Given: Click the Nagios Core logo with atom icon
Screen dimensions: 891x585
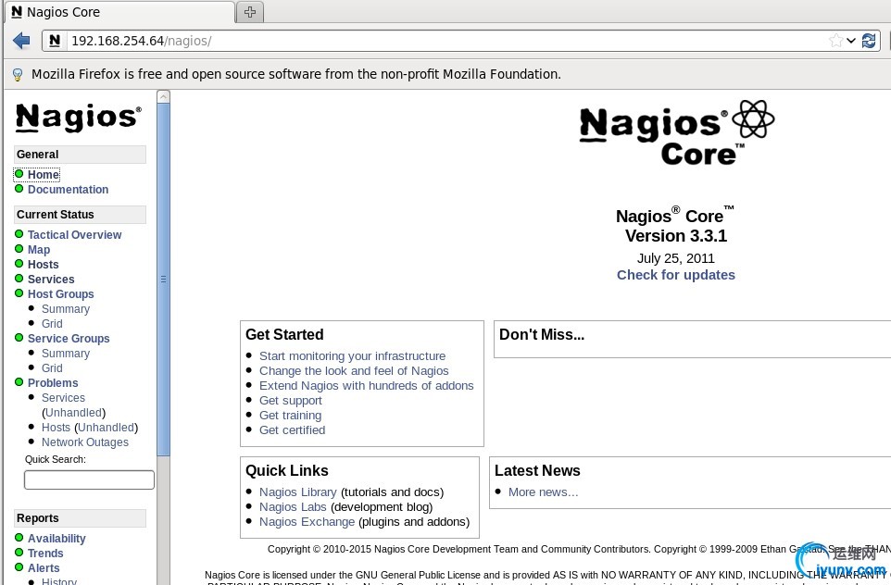Looking at the screenshot, I should (x=676, y=133).
